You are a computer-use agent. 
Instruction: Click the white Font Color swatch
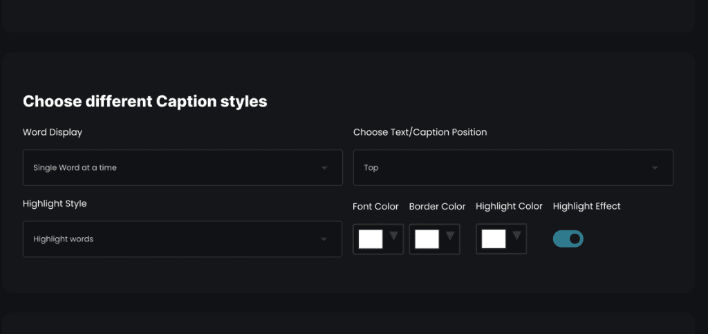(x=371, y=239)
